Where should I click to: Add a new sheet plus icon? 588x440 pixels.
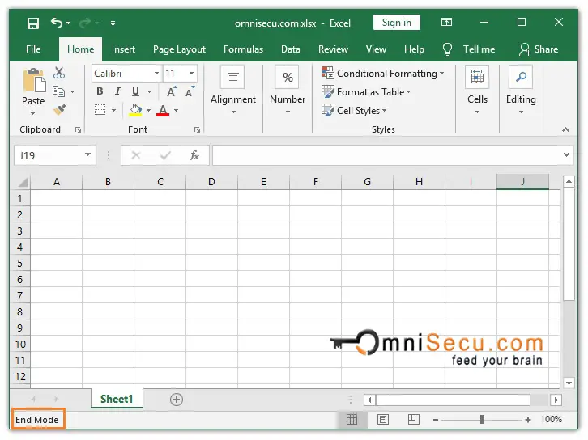[x=177, y=400]
